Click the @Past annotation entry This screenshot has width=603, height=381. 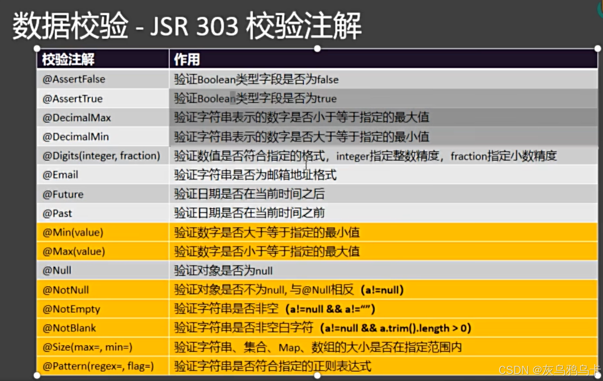pyautogui.click(x=57, y=213)
